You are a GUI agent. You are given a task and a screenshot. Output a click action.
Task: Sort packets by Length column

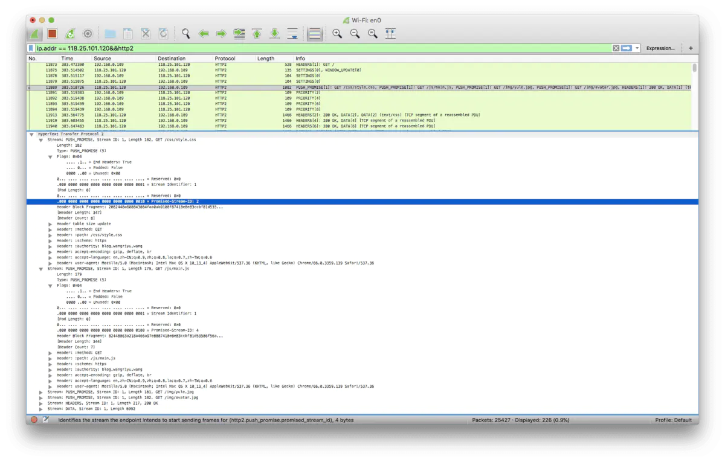(274, 59)
